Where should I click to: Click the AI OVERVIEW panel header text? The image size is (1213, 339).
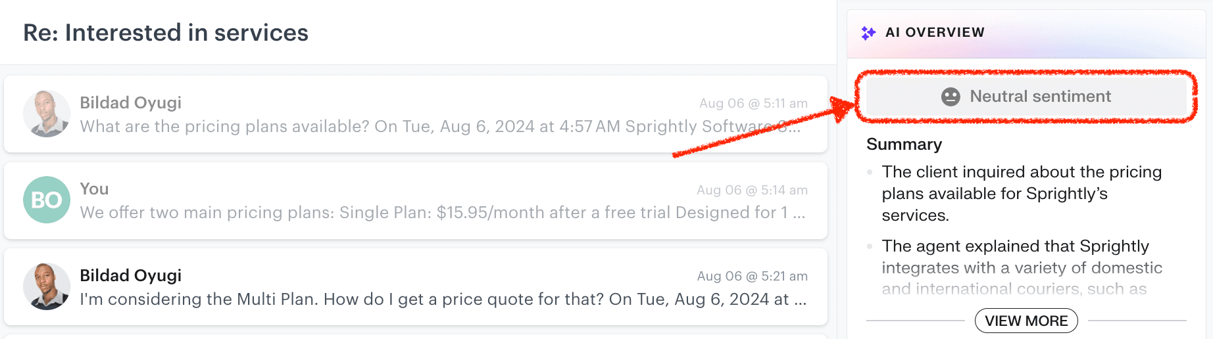(x=935, y=32)
